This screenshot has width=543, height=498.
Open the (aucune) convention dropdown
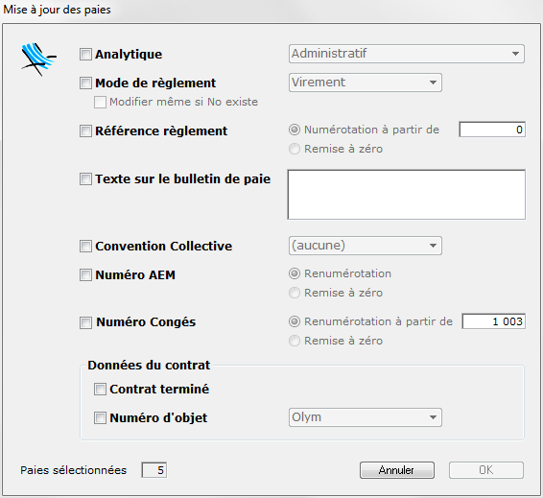[x=366, y=246]
